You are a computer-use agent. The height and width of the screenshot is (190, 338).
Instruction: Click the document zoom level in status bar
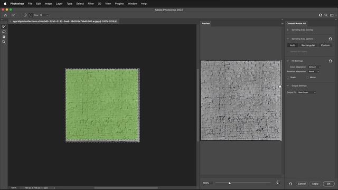click(x=14, y=188)
